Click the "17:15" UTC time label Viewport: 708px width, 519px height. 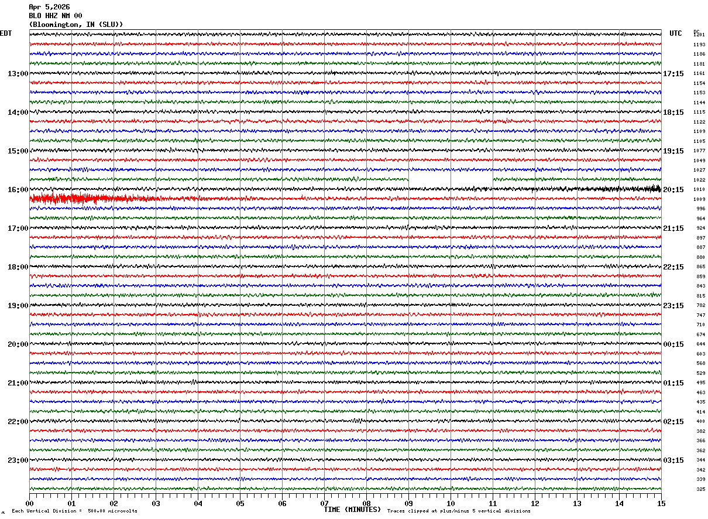[673, 74]
